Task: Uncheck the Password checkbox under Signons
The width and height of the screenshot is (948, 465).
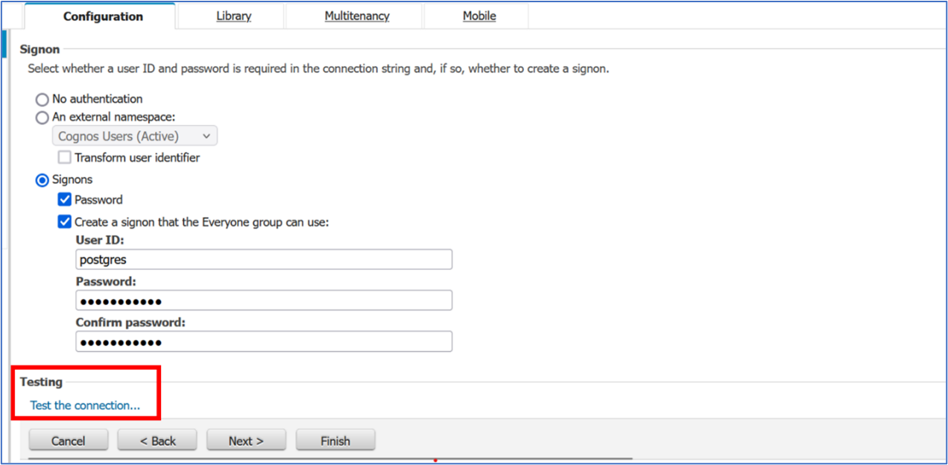Action: click(x=65, y=200)
